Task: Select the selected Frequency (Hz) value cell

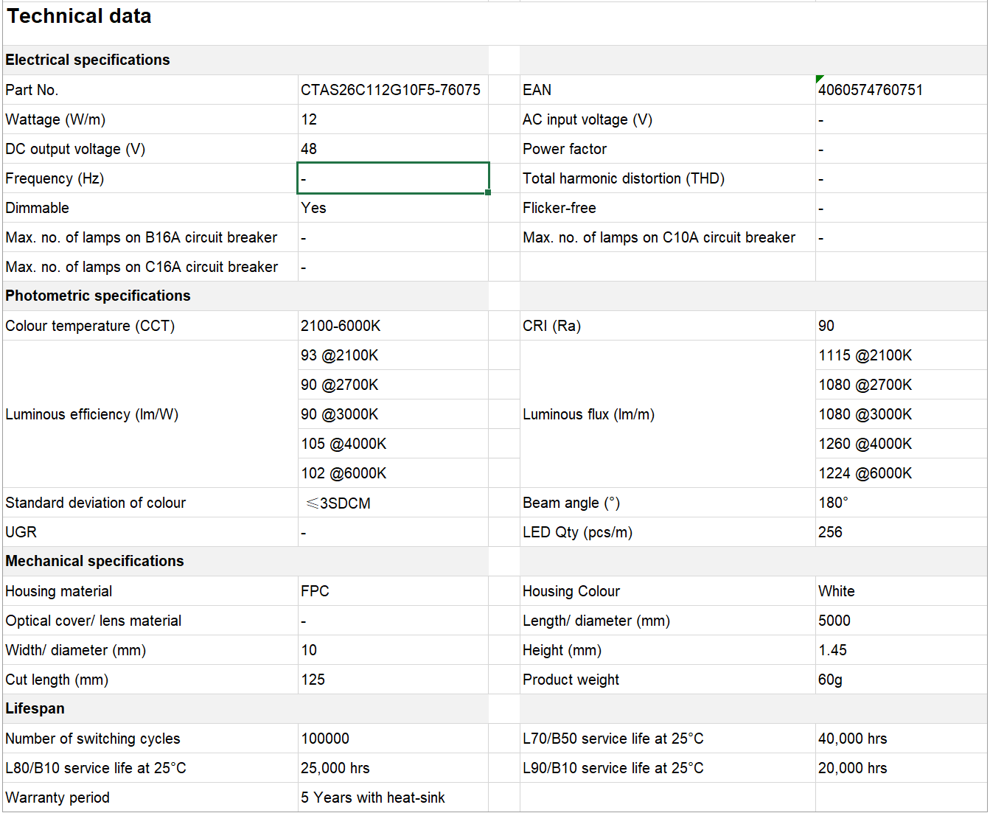Action: 393,178
